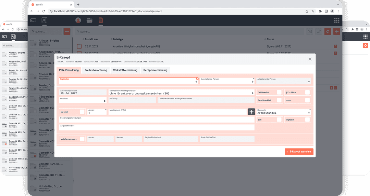Click the Dosierungsanweisungen input field
Image resolution: width=370 pixels, height=196 pixels.
[157, 120]
